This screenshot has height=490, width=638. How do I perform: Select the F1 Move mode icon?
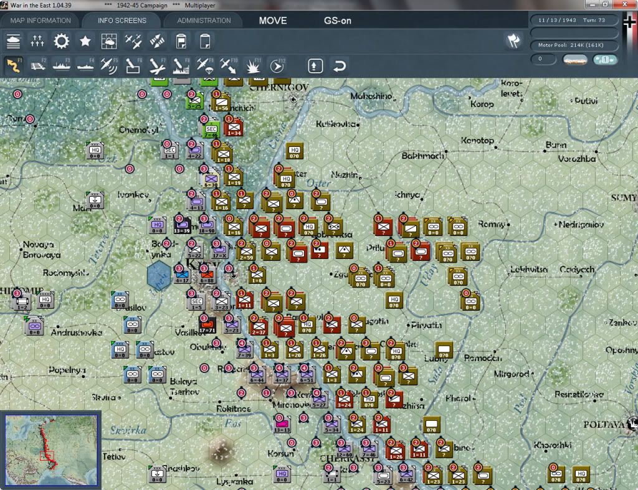tap(14, 65)
